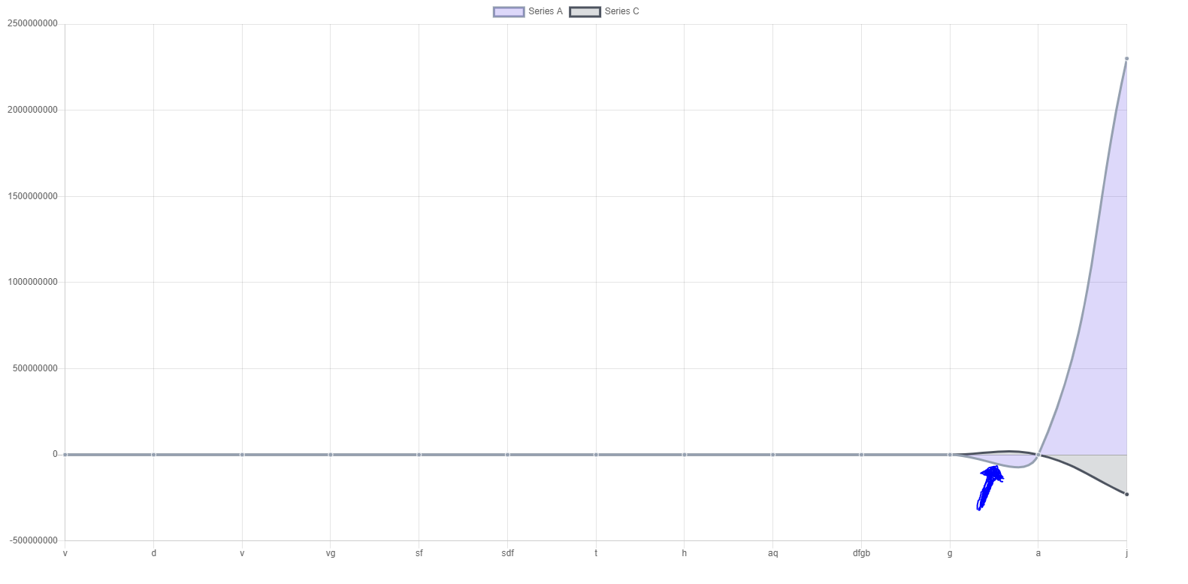Viewport: 1188px width, 584px height.
Task: Click the x-axis label 'h'
Action: (x=685, y=553)
